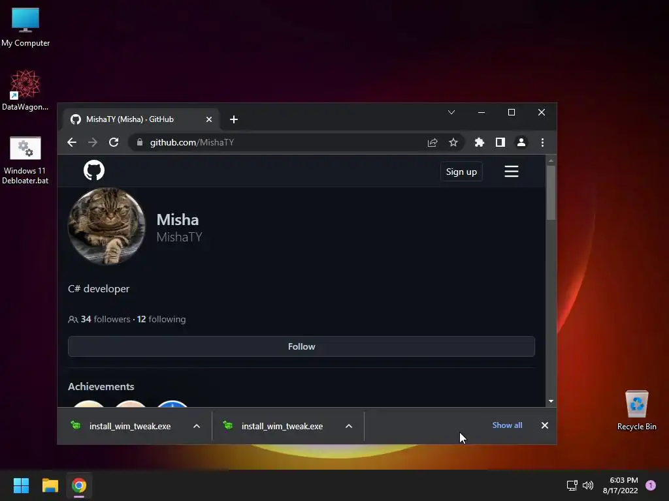
Task: Open the 12 following link
Action: pos(161,319)
